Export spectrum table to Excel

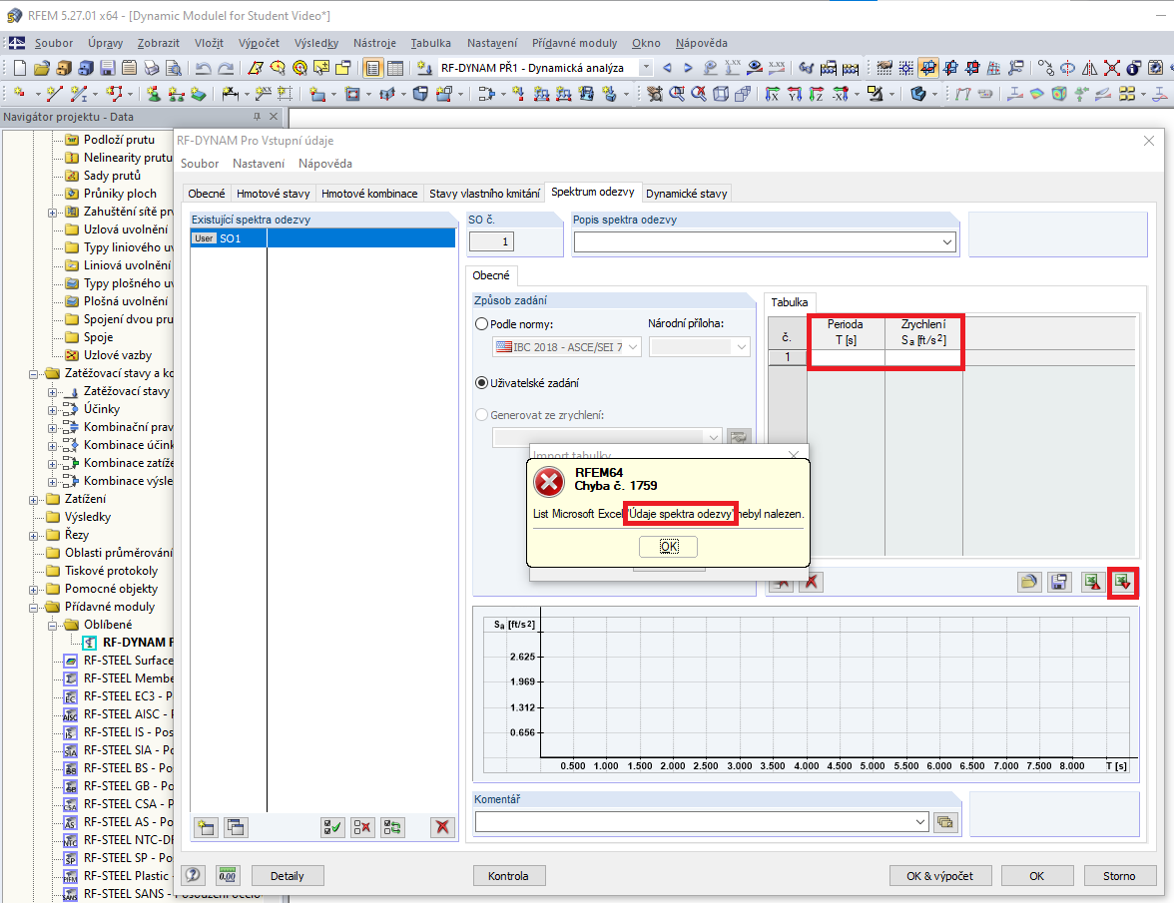(x=1091, y=582)
